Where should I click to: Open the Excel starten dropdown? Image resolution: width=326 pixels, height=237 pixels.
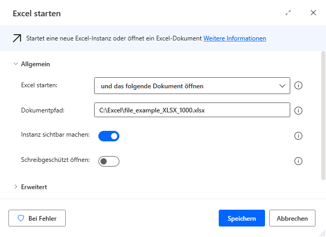pos(192,86)
